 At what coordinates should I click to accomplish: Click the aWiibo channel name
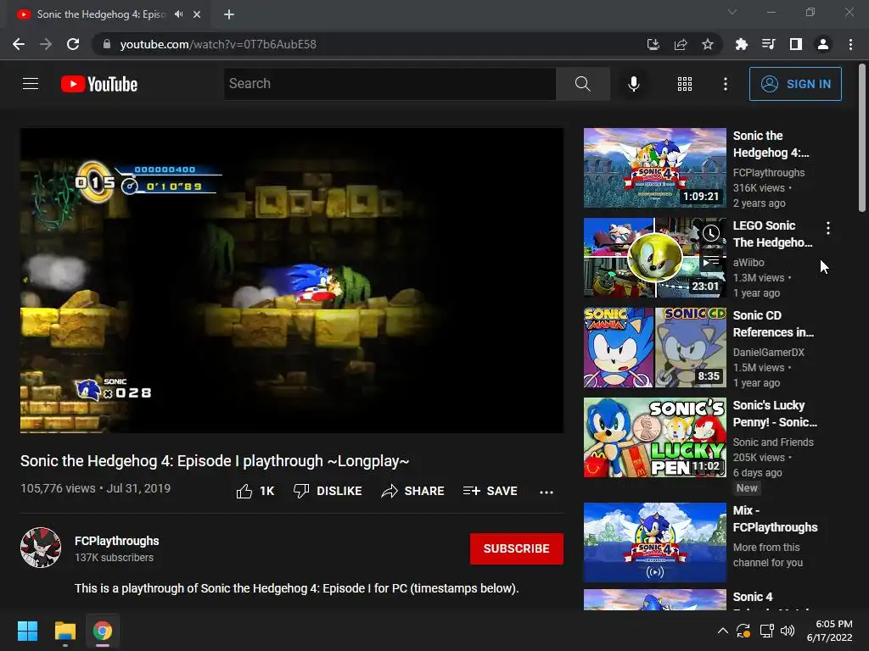748,263
